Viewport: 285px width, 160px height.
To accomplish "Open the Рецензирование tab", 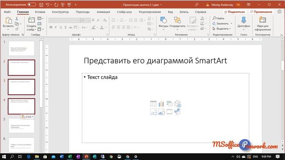I will click(x=150, y=12).
